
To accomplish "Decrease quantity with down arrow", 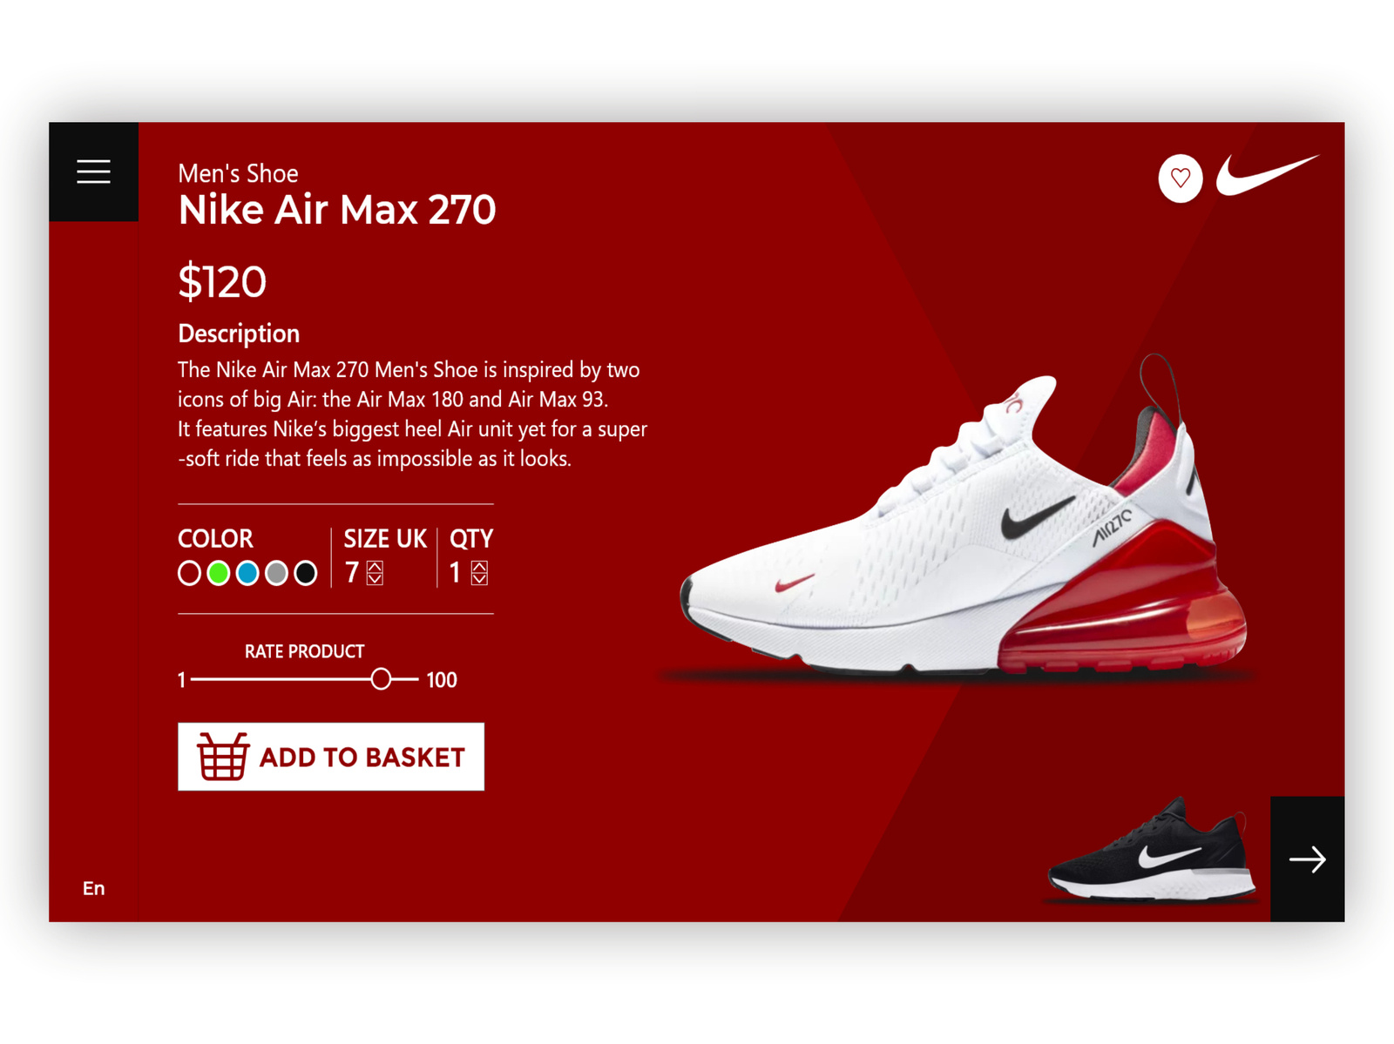I will coord(479,579).
